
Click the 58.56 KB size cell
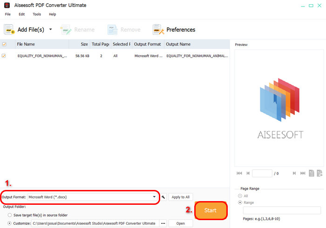coord(82,56)
